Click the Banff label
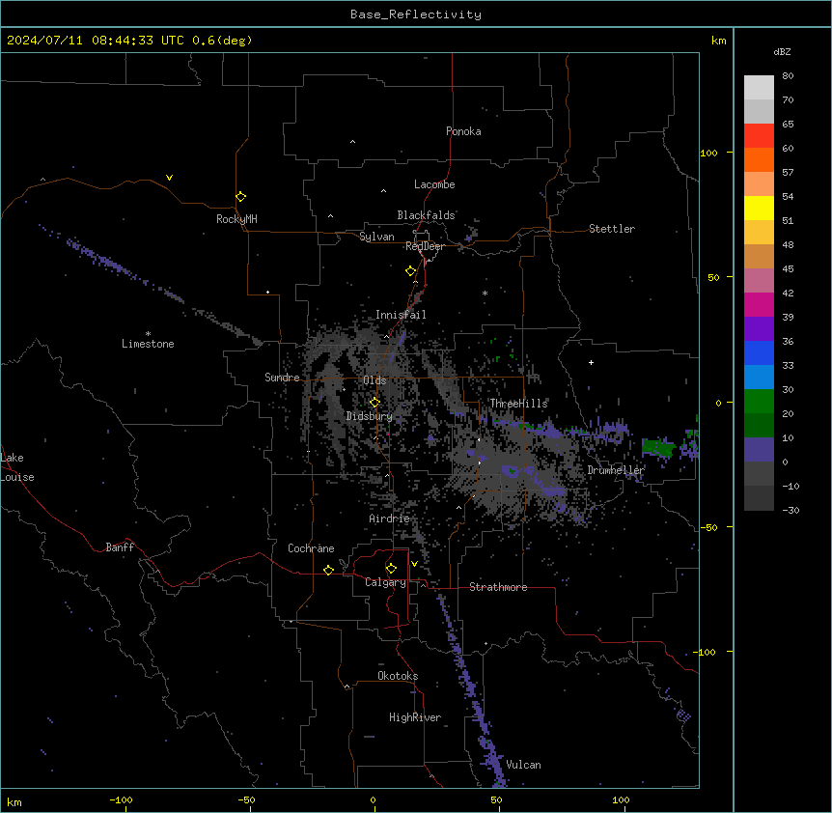 click(120, 547)
